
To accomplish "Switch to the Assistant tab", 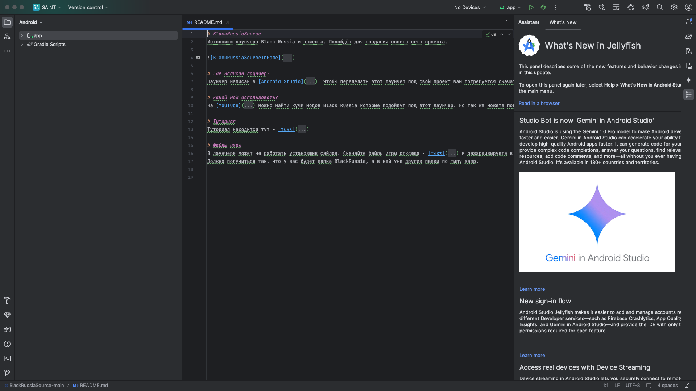I will [529, 22].
